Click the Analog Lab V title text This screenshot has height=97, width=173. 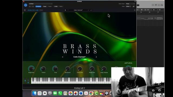[x=79, y=88]
